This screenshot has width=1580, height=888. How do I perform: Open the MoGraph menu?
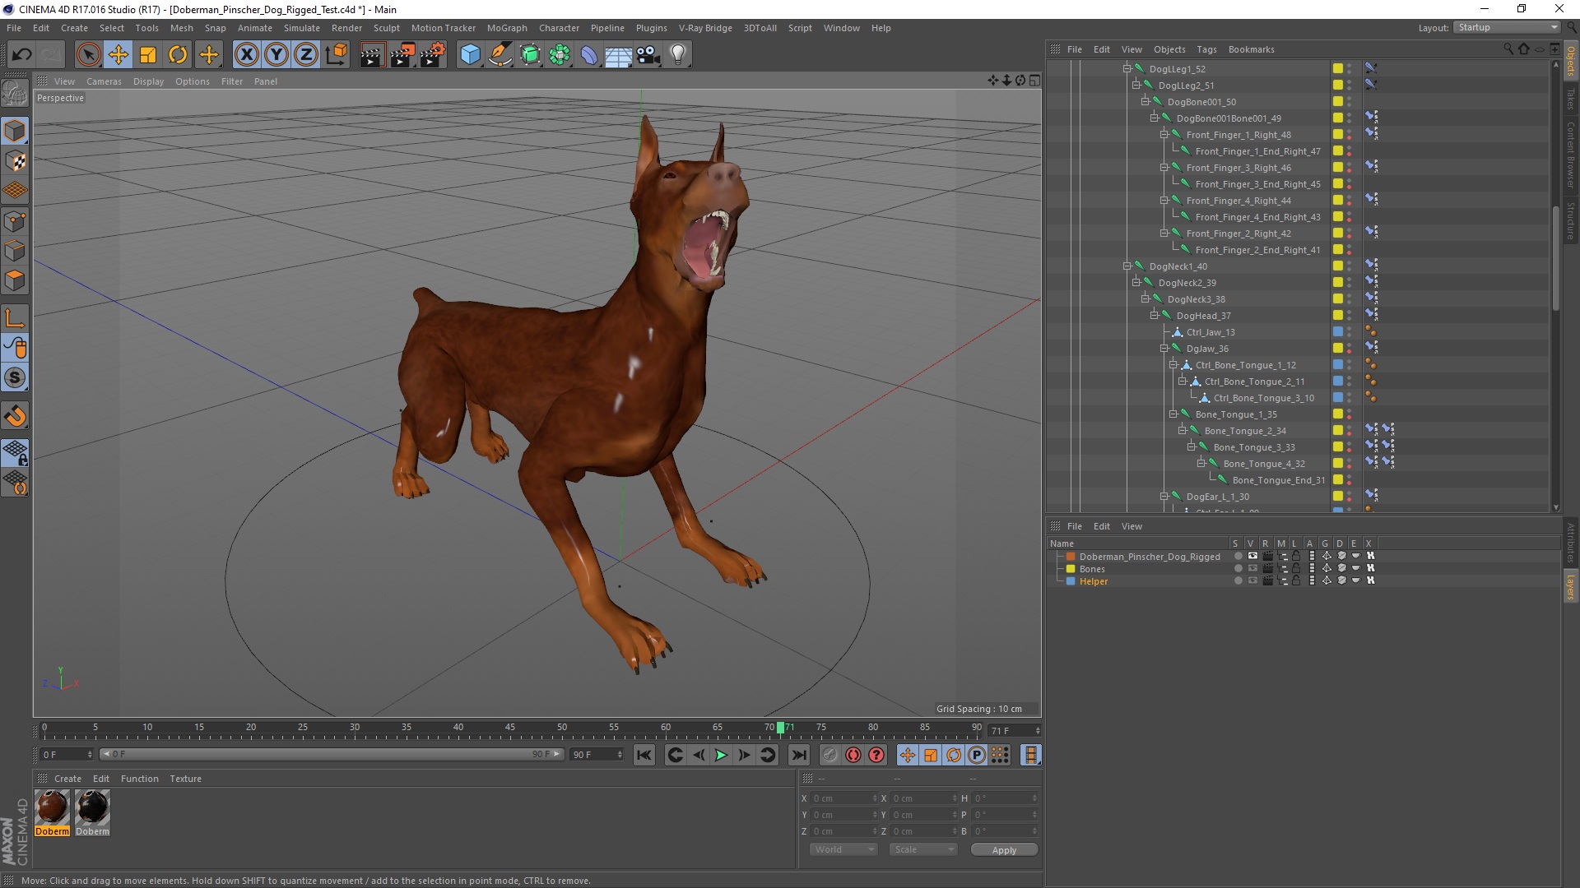point(506,28)
